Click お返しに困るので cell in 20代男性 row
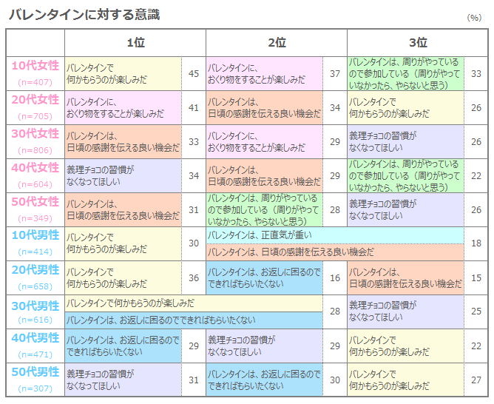Screen dimensions: 494x404 coord(264,278)
